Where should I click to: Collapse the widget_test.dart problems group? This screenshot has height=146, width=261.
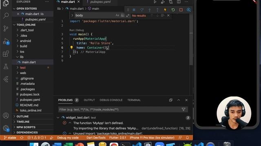[58, 118]
